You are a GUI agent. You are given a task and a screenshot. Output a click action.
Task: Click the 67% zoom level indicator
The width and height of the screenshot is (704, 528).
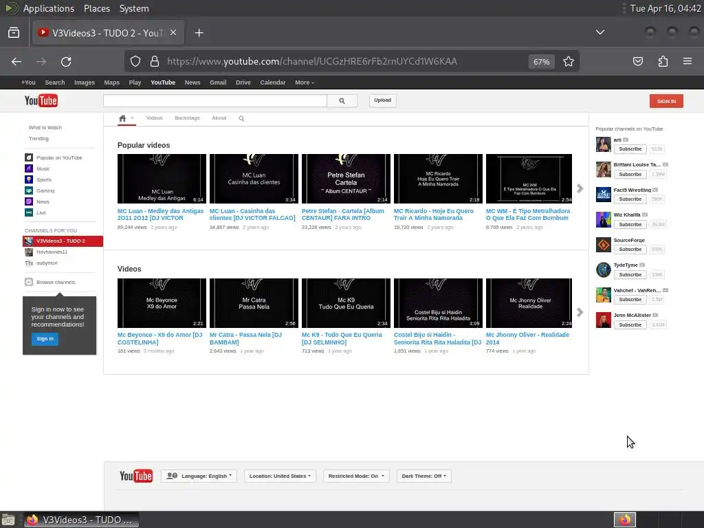[542, 62]
